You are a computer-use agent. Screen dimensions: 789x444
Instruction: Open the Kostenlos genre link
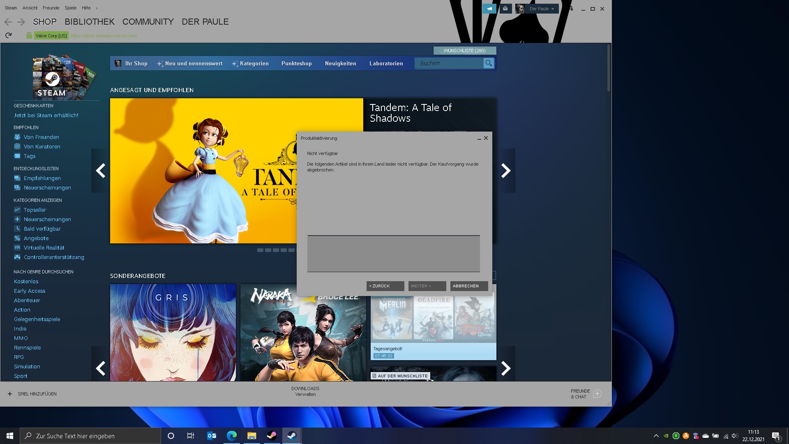26,282
